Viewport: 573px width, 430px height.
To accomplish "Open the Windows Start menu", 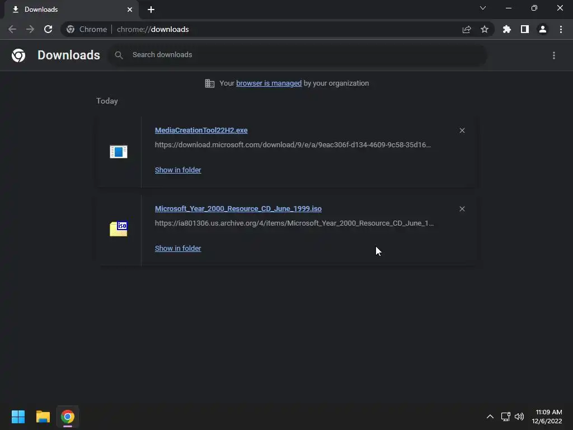I will coord(18,417).
